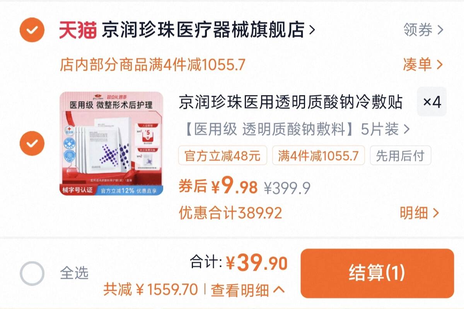Open the store 京润珍珠医疗器械旗舰店 page

(x=203, y=30)
